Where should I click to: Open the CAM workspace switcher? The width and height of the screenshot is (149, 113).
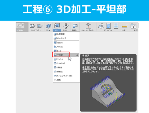coord(22,27)
